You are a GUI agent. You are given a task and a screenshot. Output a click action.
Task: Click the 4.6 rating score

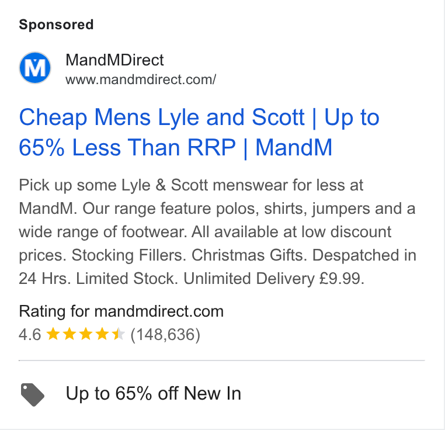click(30, 334)
